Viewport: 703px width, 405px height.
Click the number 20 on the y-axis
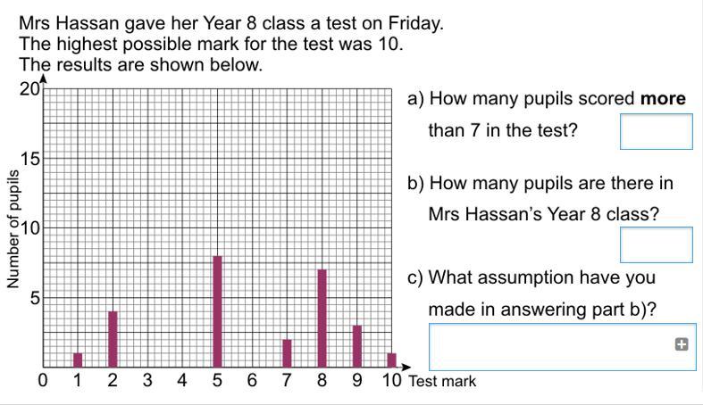tap(28, 88)
